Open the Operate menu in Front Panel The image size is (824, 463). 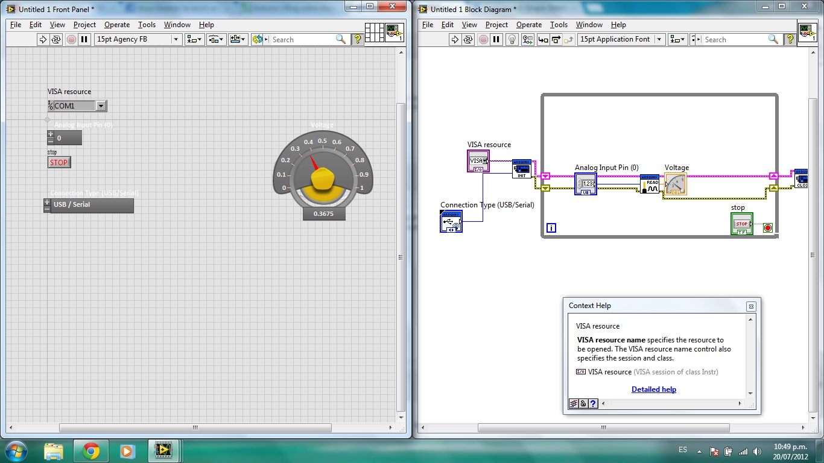click(116, 25)
